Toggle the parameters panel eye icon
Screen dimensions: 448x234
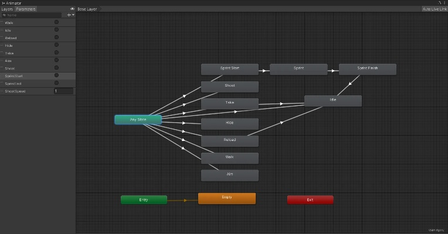coord(72,9)
